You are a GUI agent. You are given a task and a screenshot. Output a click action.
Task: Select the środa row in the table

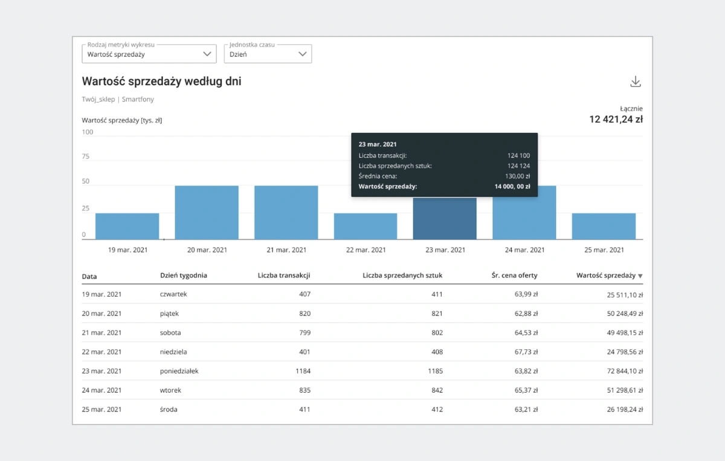pyautogui.click(x=362, y=410)
